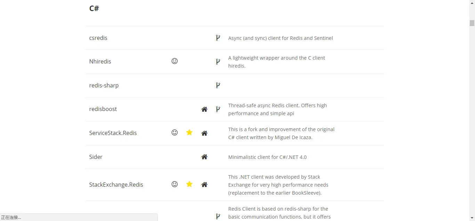Viewport: 475px width, 221px height.
Task: Open the csredis repository fork icon
Action: point(218,38)
